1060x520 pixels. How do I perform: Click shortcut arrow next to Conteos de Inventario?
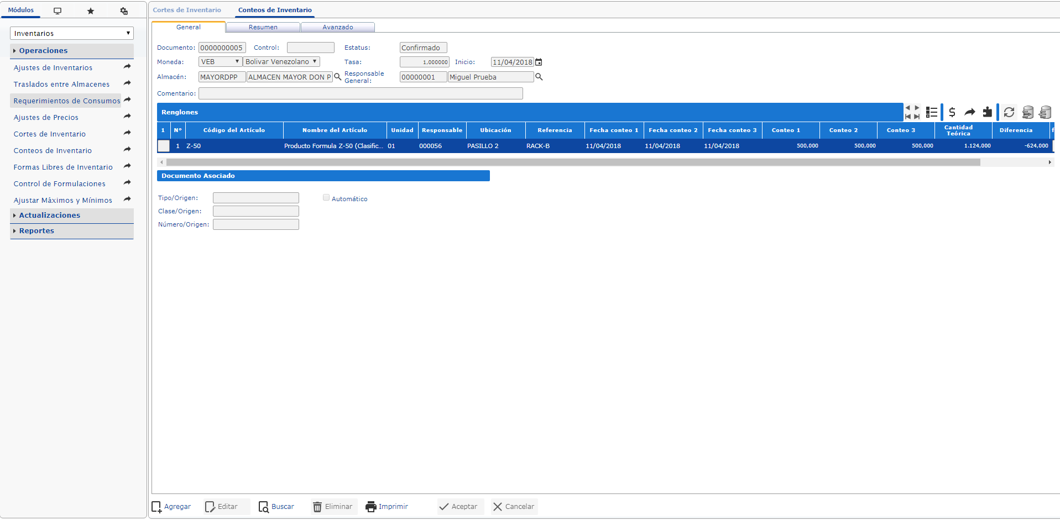tap(127, 149)
